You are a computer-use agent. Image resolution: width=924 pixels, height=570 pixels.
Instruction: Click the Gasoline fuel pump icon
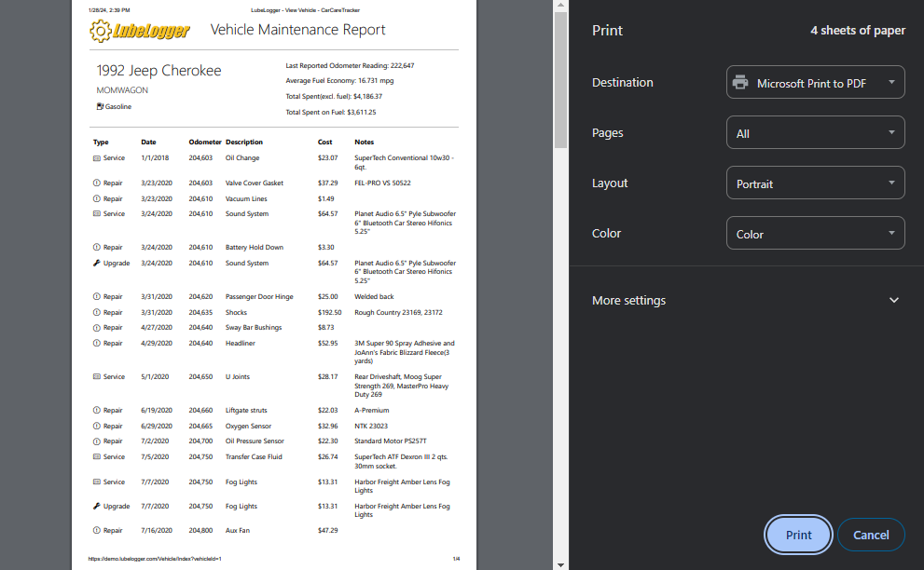pos(100,106)
